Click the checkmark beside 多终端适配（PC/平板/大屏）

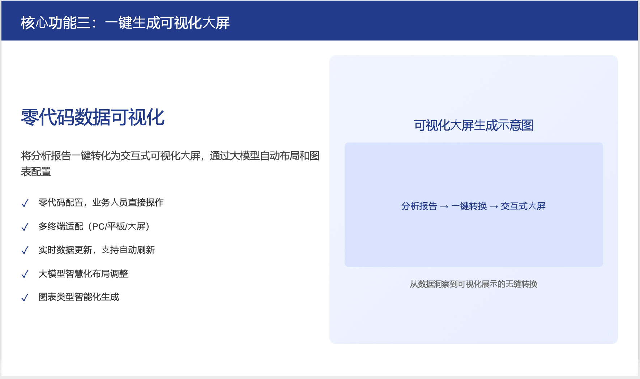tap(25, 227)
